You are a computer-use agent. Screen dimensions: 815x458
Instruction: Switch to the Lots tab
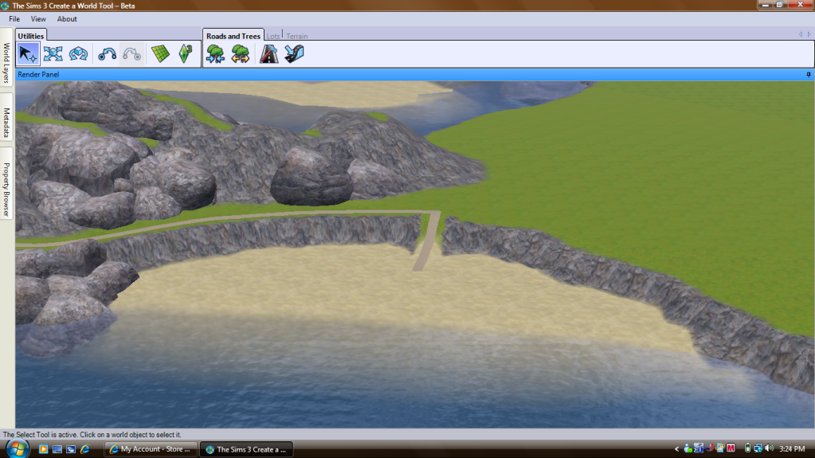[273, 36]
